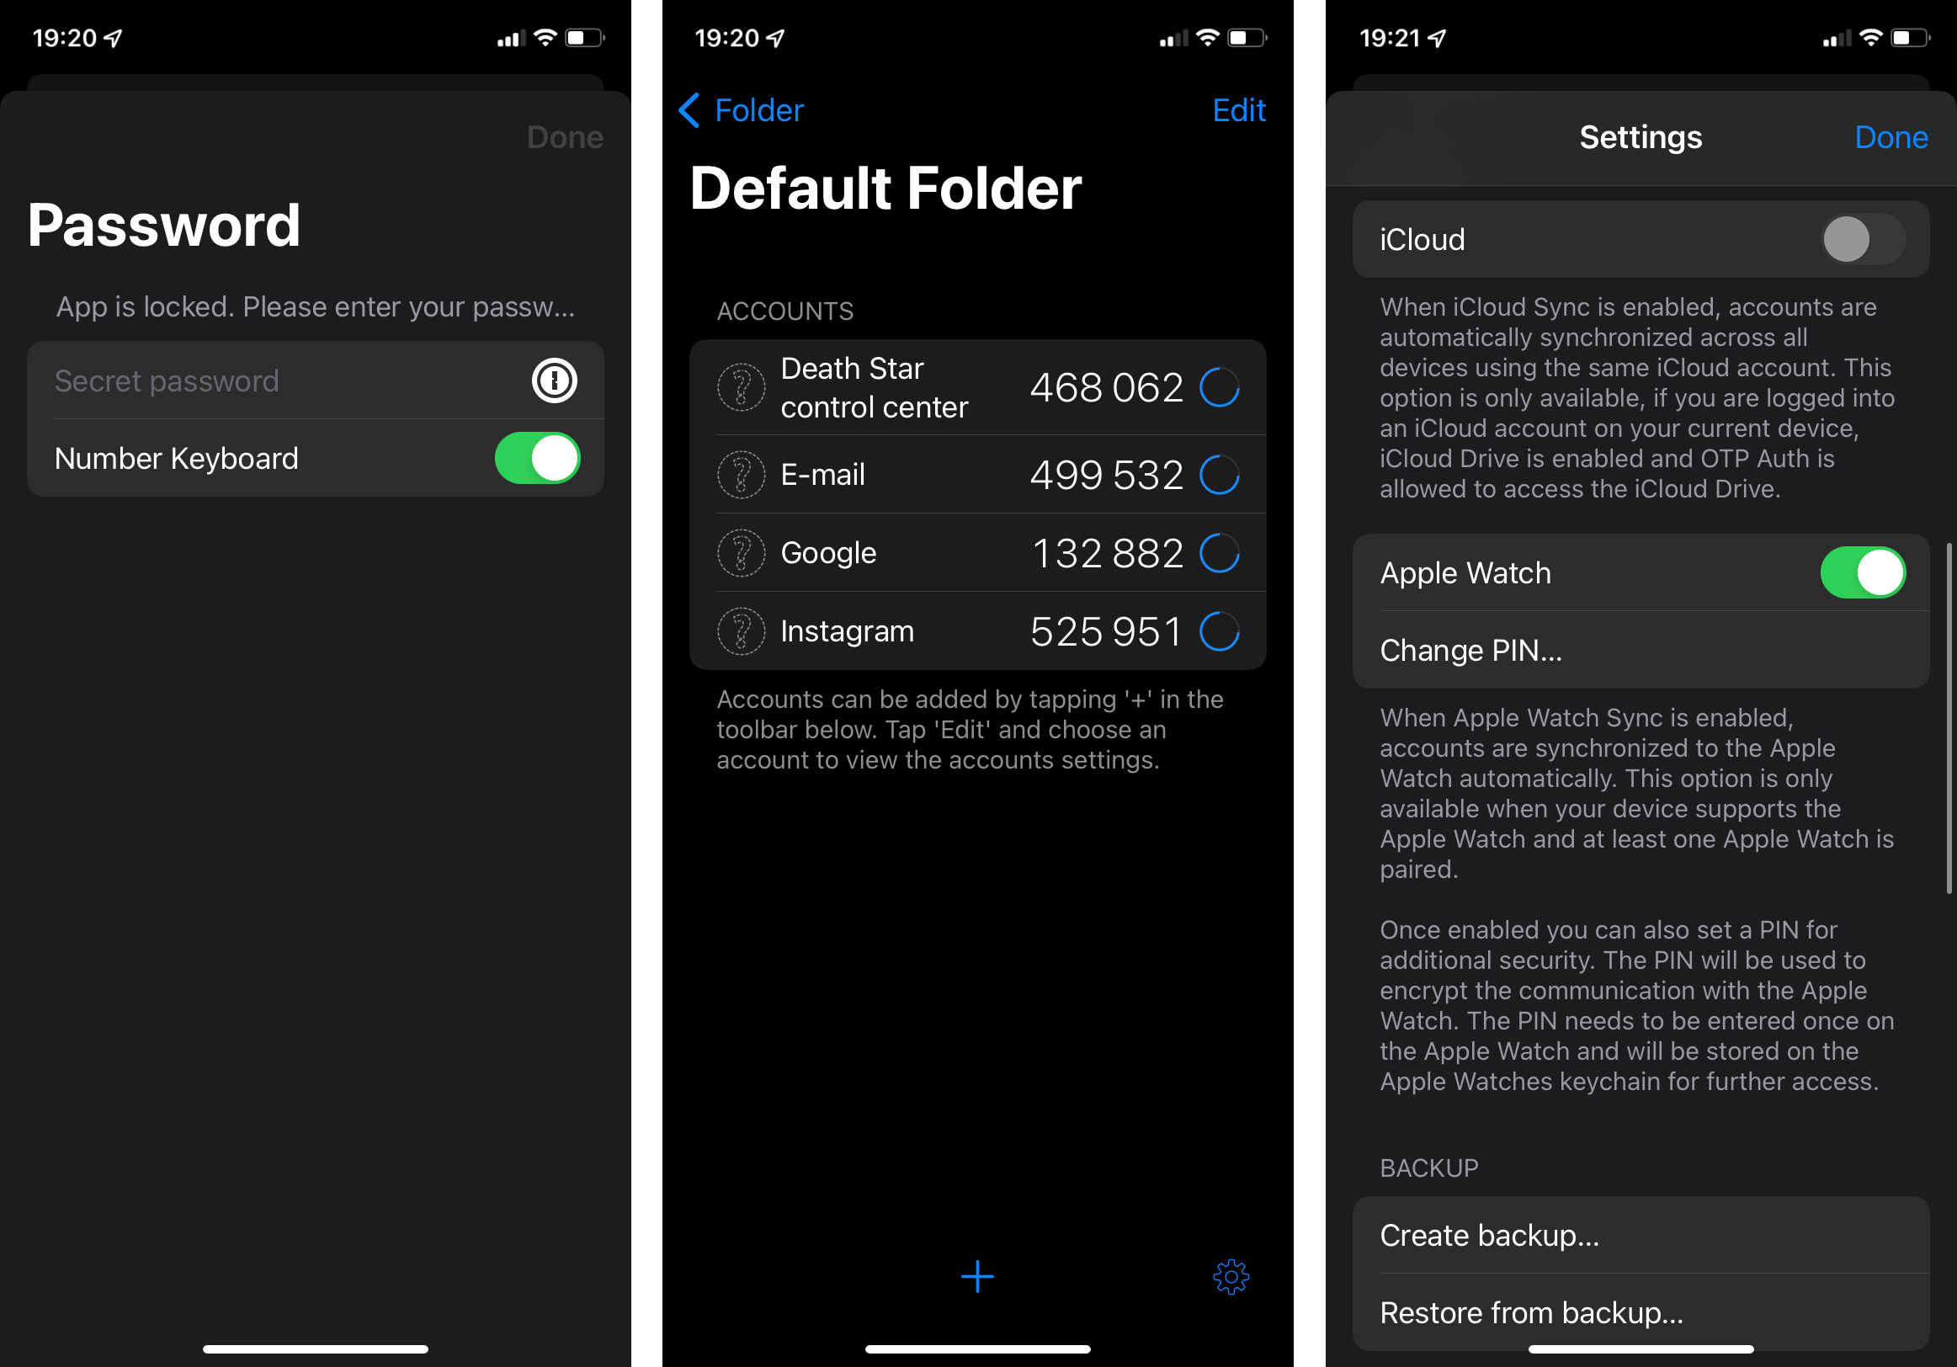
Task: Tap the Create backup button
Action: point(1630,1235)
